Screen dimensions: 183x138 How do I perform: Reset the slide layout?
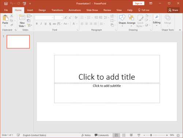coord(29,21)
